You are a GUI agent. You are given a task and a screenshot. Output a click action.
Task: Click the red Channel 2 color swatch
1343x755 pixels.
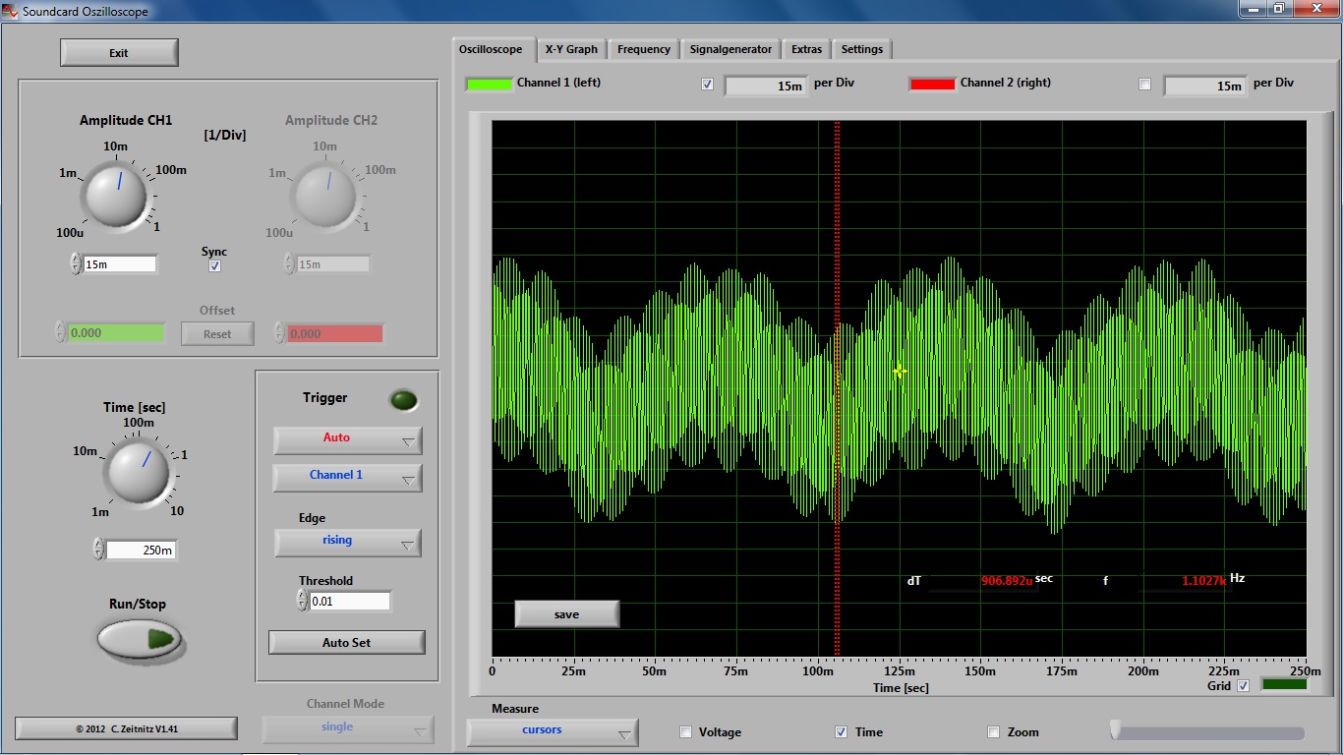(931, 84)
